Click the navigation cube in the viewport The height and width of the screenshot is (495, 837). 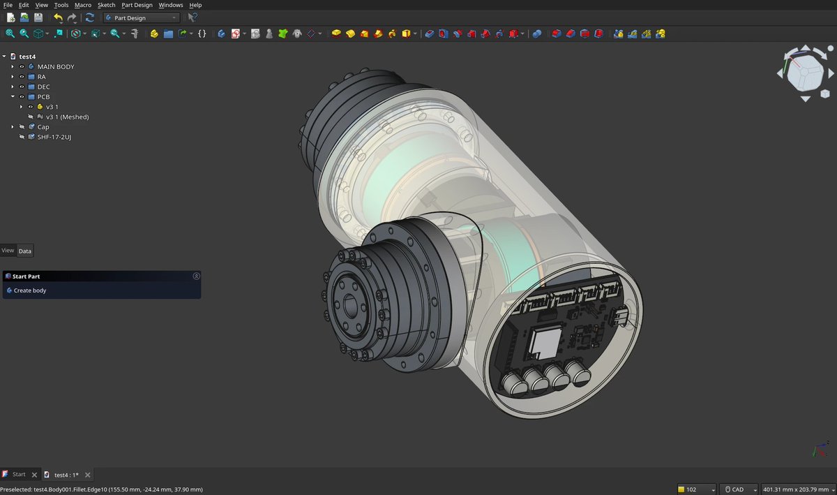tap(806, 72)
